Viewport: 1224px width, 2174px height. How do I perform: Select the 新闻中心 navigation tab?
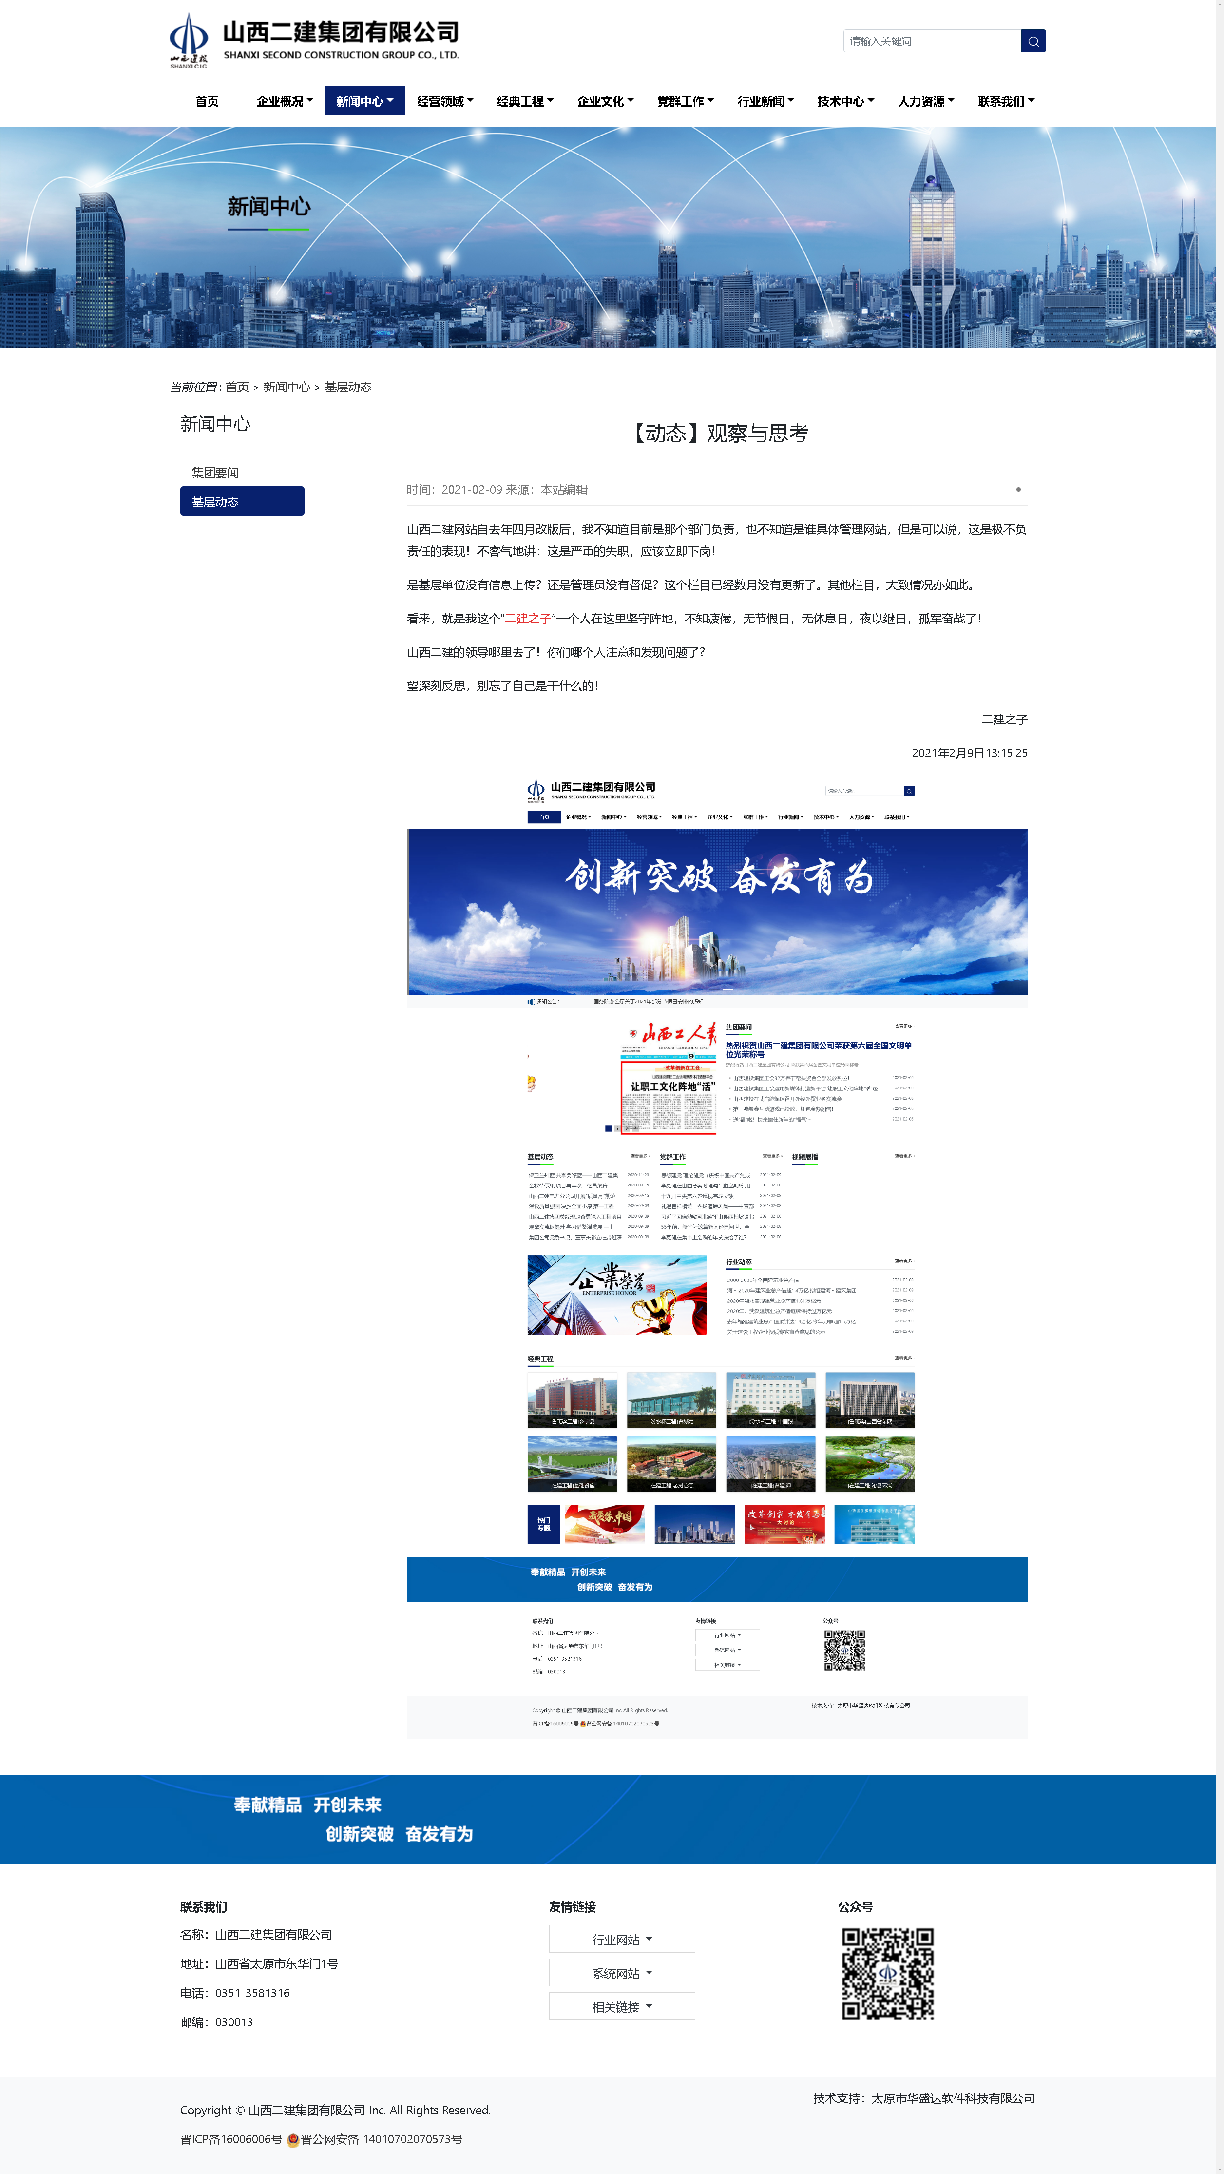tap(364, 101)
